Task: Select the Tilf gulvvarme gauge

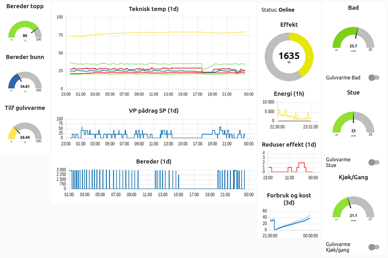Action: (25, 133)
